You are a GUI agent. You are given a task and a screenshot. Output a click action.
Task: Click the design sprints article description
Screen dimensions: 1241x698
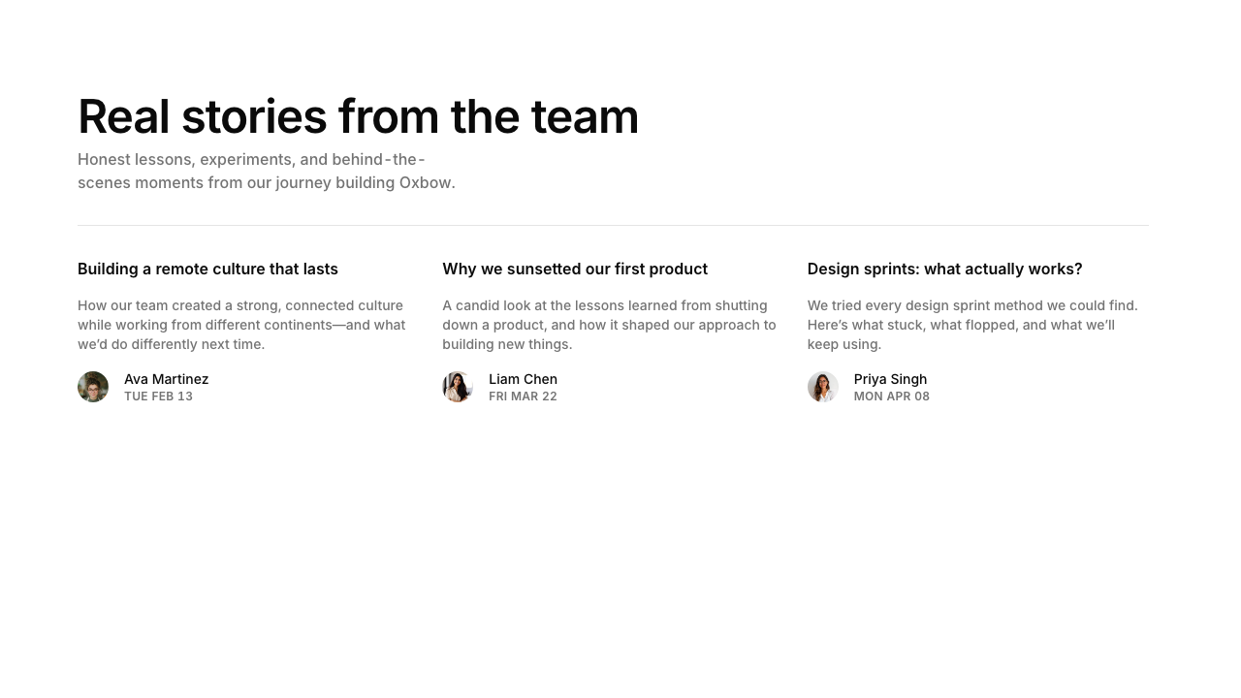[x=972, y=325]
